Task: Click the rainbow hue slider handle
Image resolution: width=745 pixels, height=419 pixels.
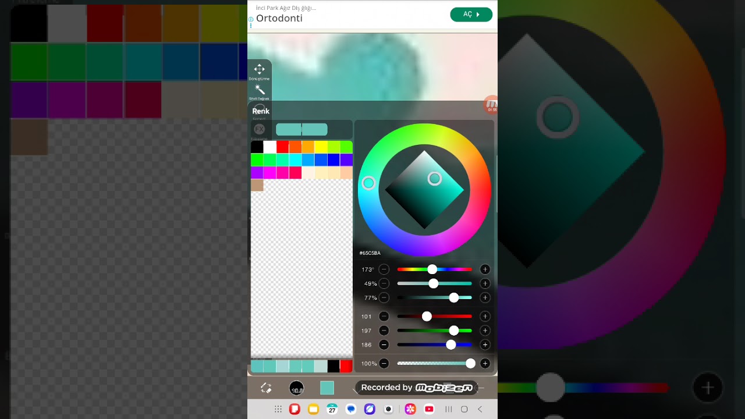Action: (x=432, y=269)
